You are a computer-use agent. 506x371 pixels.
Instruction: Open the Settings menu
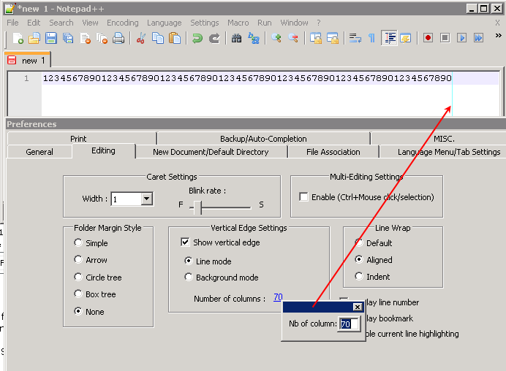coord(204,23)
